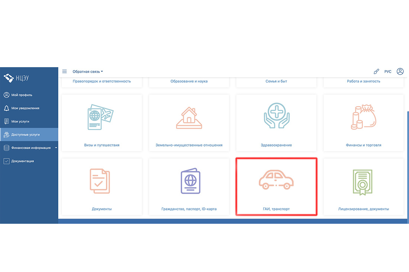Toggle the hamburger menu button
This screenshot has width=409, height=272.
tap(64, 71)
